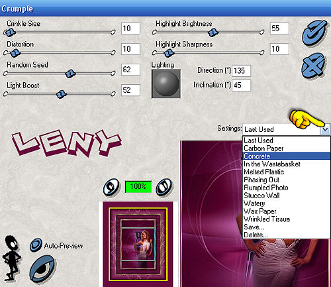Click the blue X cancel icon
Viewport: 331px width, 287px height.
(x=313, y=66)
